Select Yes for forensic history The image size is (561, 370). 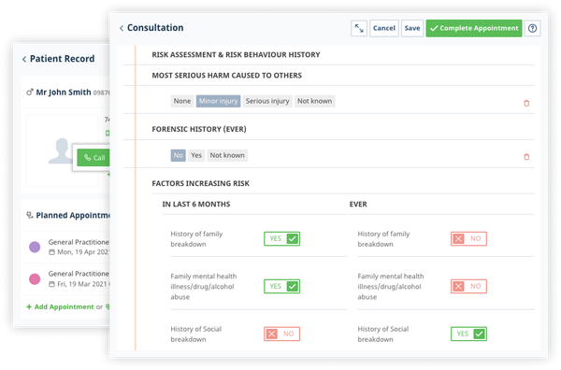pos(196,155)
